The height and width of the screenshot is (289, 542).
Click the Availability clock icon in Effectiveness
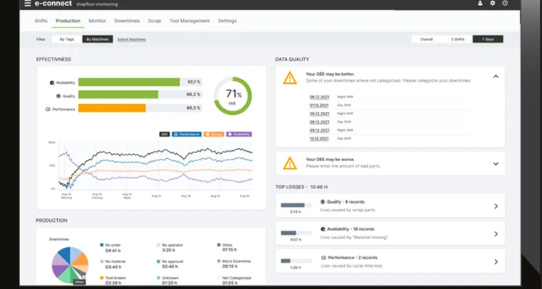click(52, 82)
